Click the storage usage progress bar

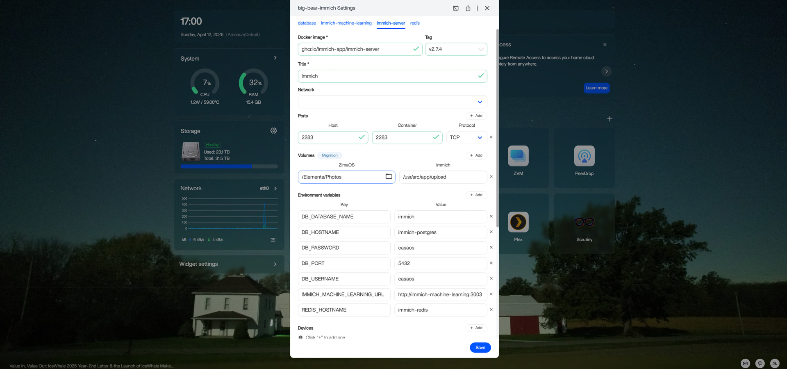pyautogui.click(x=229, y=166)
